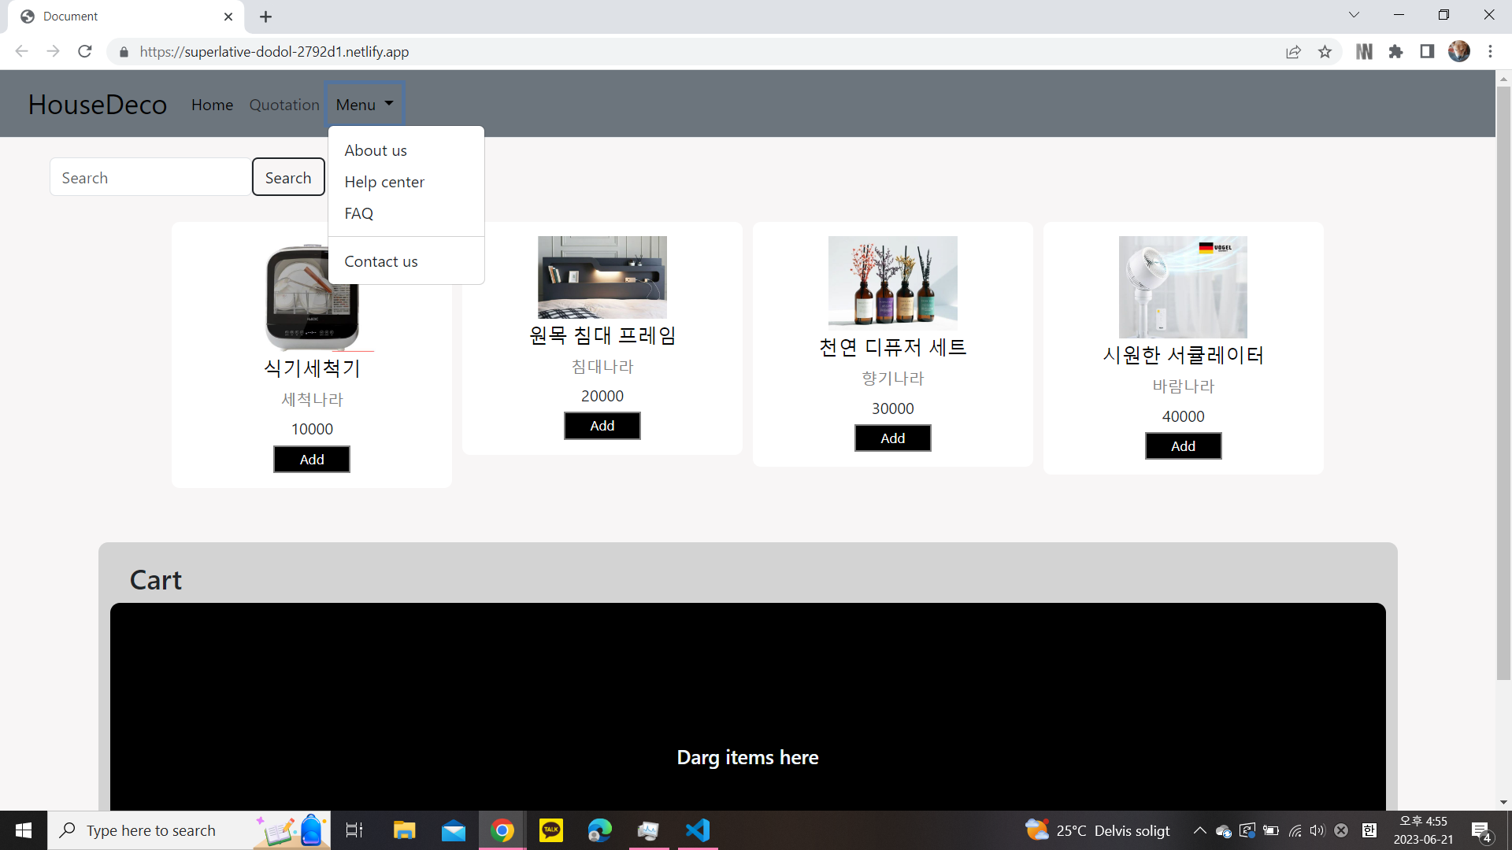Click inside the Search text field
This screenshot has height=850, width=1512.
(x=150, y=176)
